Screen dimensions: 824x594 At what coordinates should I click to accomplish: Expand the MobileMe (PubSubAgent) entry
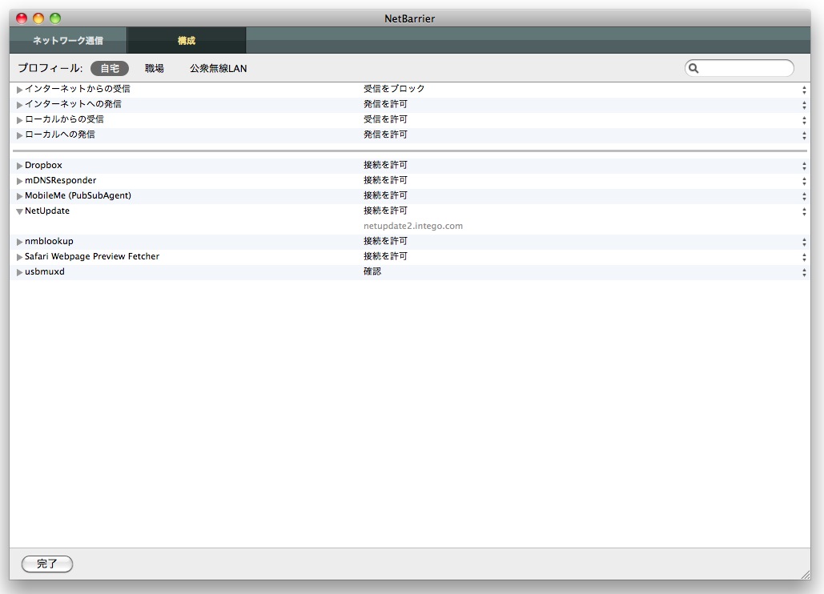pyautogui.click(x=19, y=196)
